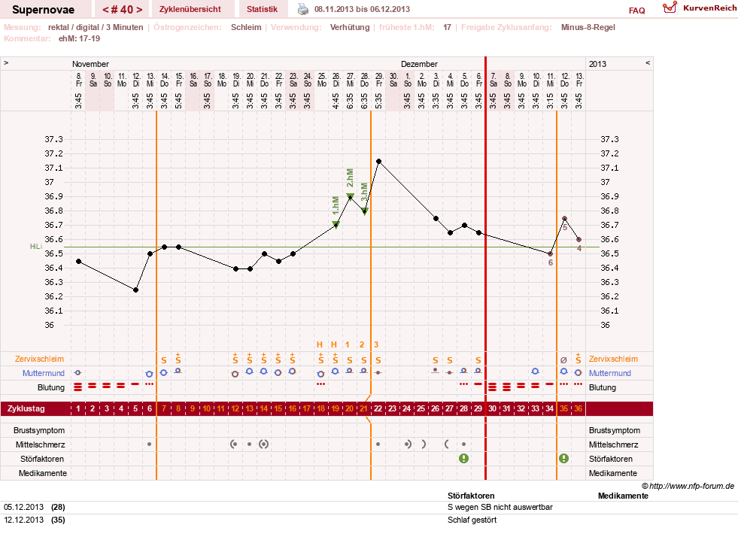This screenshot has width=738, height=540.
Task: Click the Zervixschleim S symbol on cycle day 22
Action: [x=378, y=360]
